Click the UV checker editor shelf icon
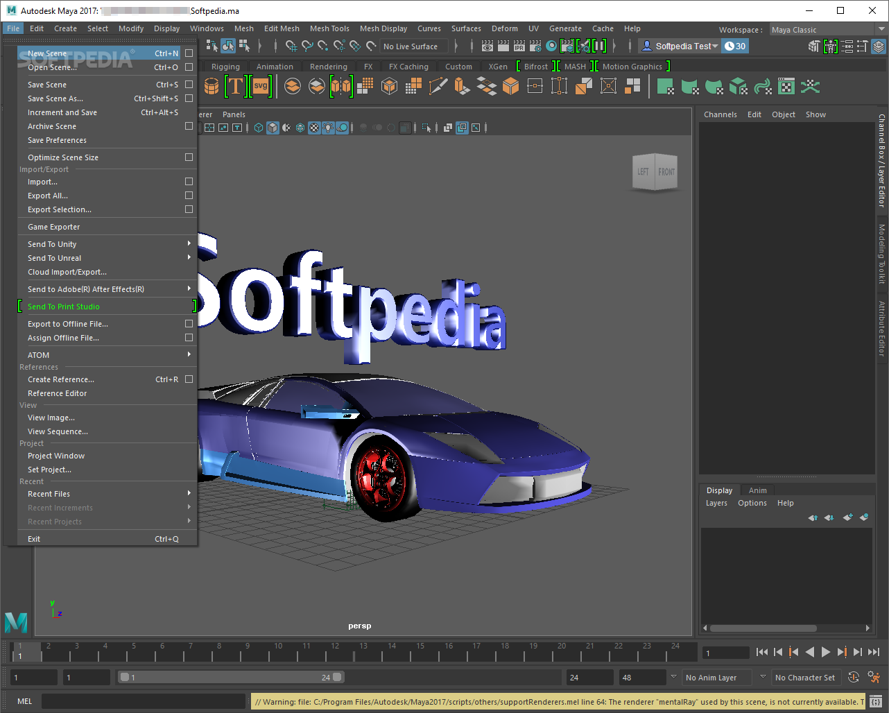The height and width of the screenshot is (713, 889). tap(786, 86)
